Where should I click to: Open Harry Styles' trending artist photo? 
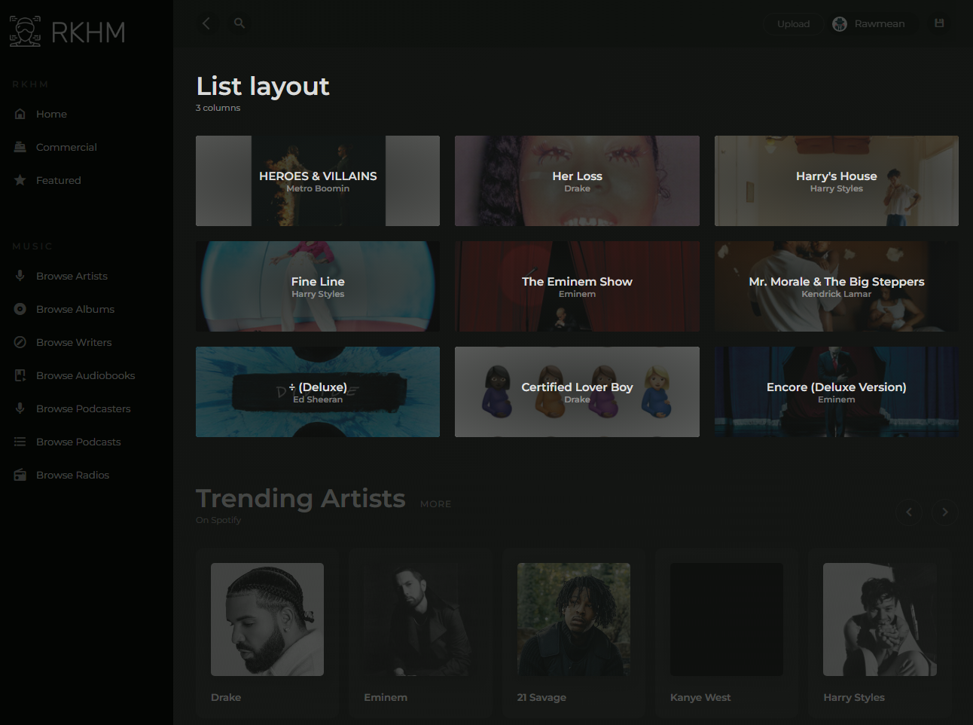[880, 619]
